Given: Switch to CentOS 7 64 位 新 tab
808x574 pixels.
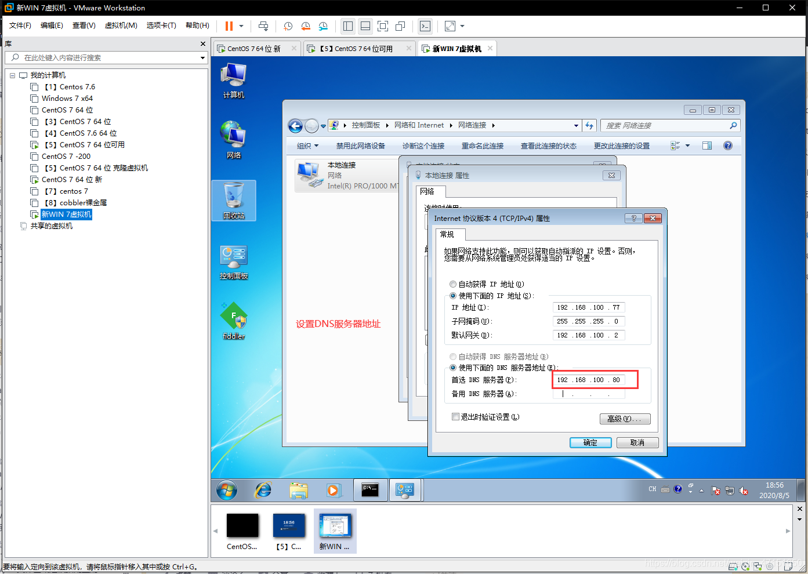Looking at the screenshot, I should [254, 49].
